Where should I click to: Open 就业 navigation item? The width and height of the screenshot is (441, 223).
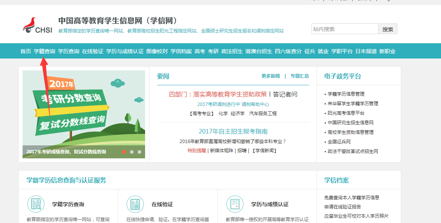323,51
